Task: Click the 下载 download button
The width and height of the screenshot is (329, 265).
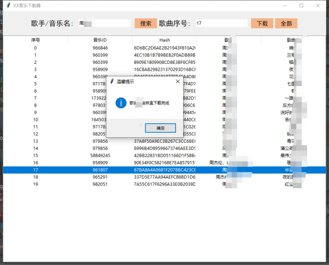Action: point(262,23)
